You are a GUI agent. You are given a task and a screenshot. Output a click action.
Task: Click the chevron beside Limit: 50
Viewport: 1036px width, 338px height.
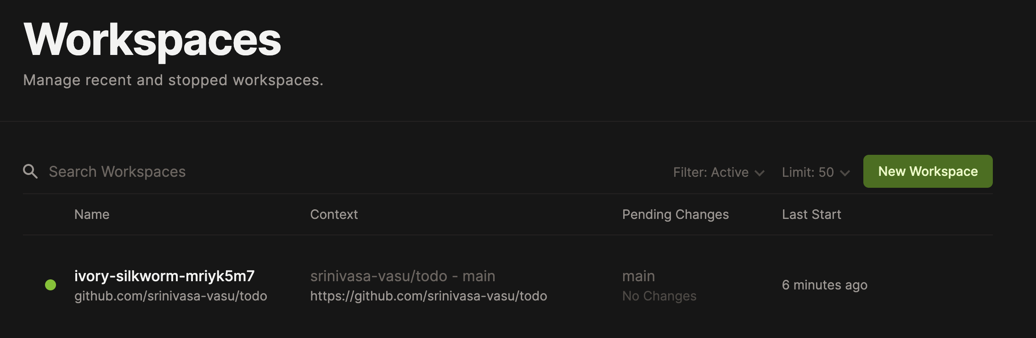(x=845, y=173)
